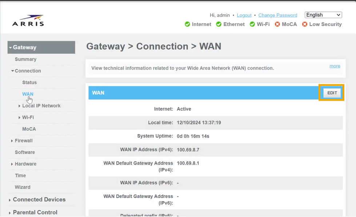This screenshot has height=217, width=356.
Task: Collapse the Connection submenu arrow
Action: point(13,71)
